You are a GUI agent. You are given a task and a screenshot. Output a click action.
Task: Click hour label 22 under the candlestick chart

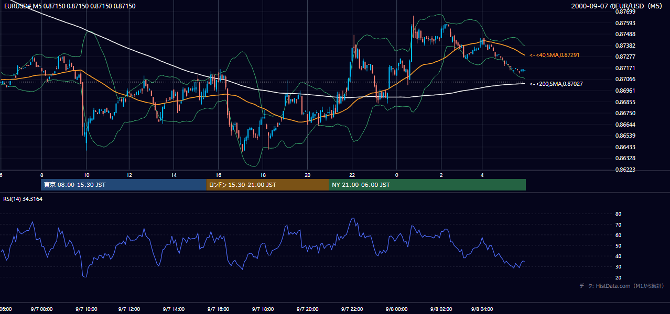(x=352, y=175)
